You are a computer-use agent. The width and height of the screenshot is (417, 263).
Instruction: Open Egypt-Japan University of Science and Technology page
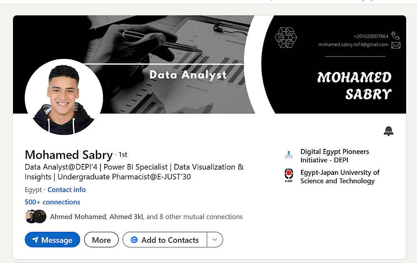[340, 176]
